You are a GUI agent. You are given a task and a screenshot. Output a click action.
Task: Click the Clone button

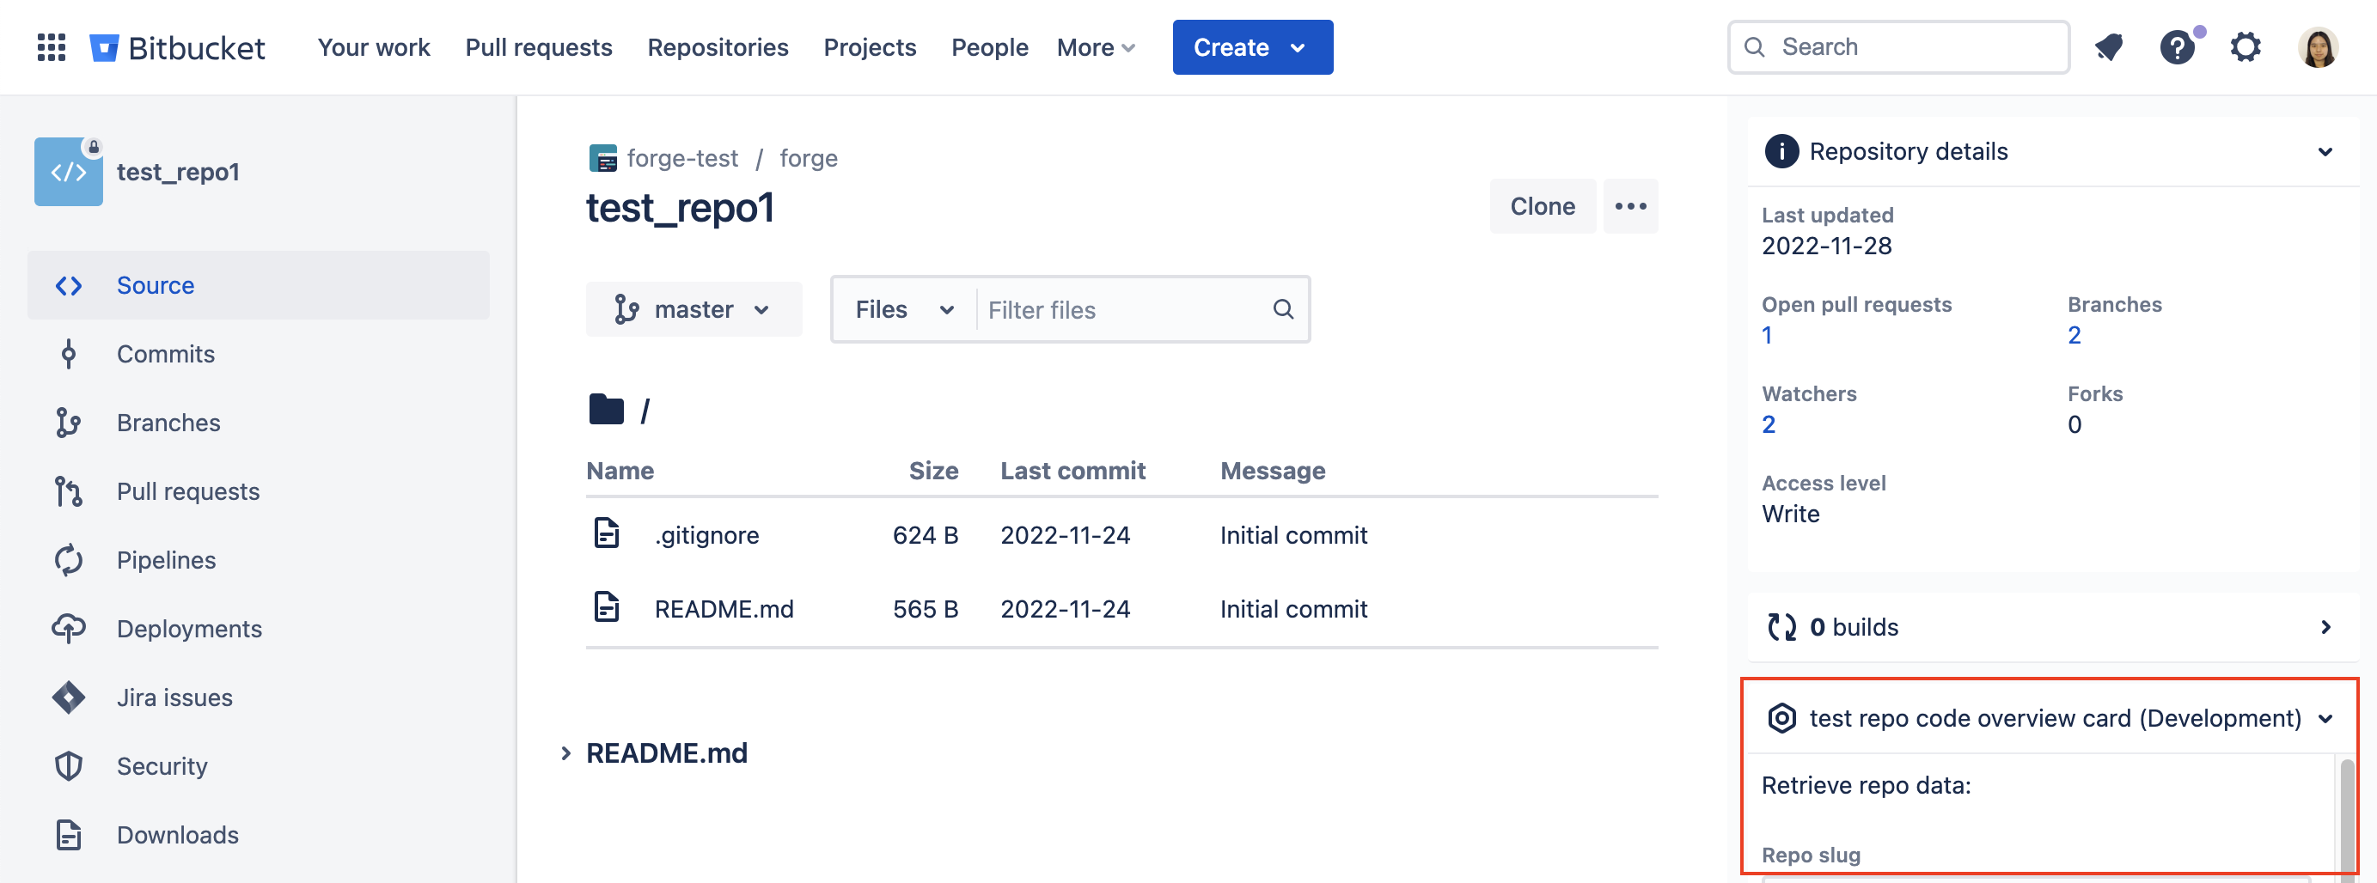(1541, 206)
